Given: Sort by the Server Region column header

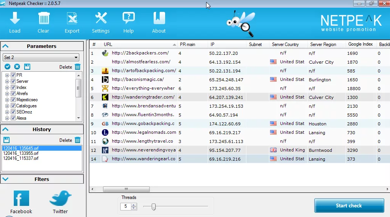Looking at the screenshot, I should tap(326, 44).
